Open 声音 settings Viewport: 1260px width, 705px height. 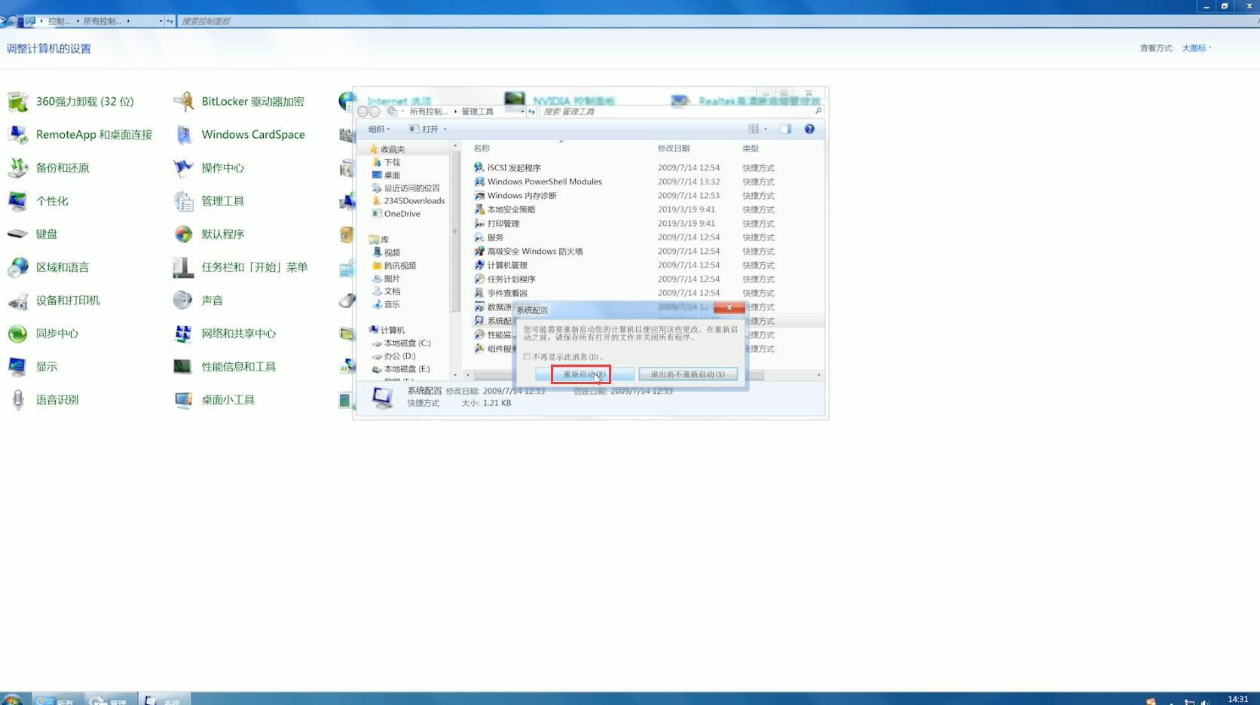tap(198, 300)
